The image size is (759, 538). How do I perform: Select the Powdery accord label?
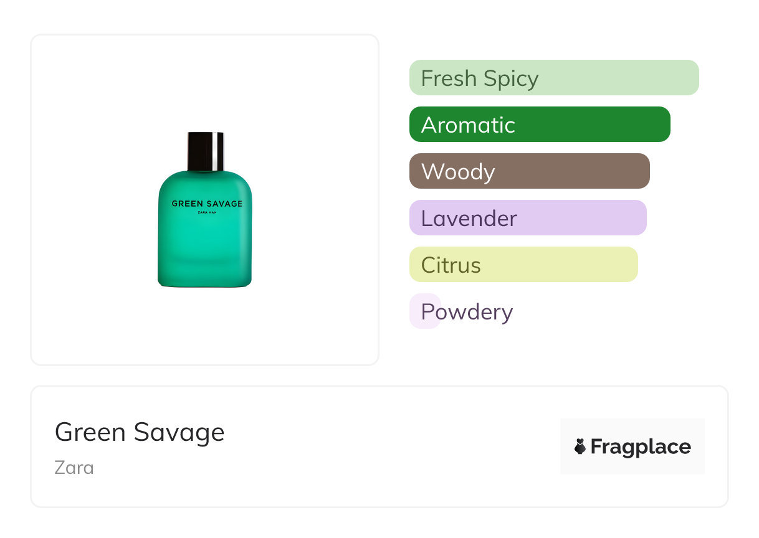(x=466, y=311)
